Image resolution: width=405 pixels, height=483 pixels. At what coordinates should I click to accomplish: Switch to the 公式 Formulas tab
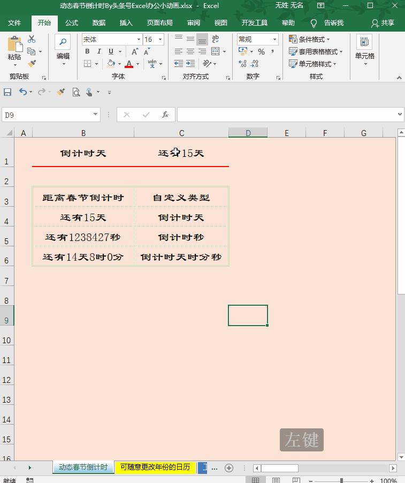(x=72, y=23)
